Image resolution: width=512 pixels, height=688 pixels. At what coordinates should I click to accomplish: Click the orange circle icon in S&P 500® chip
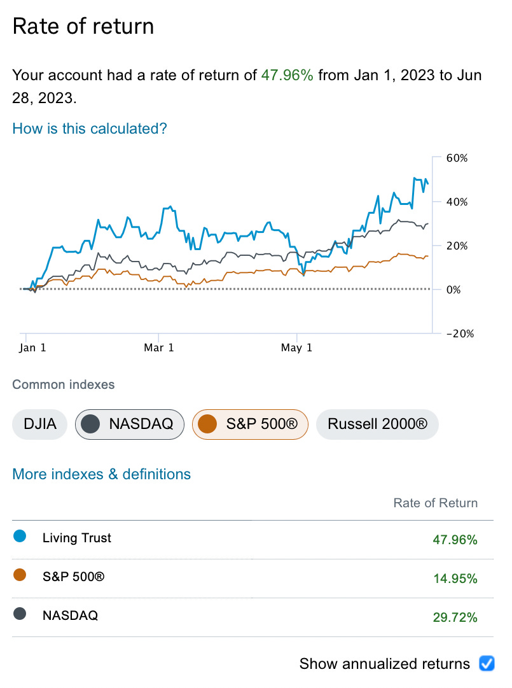(x=209, y=424)
